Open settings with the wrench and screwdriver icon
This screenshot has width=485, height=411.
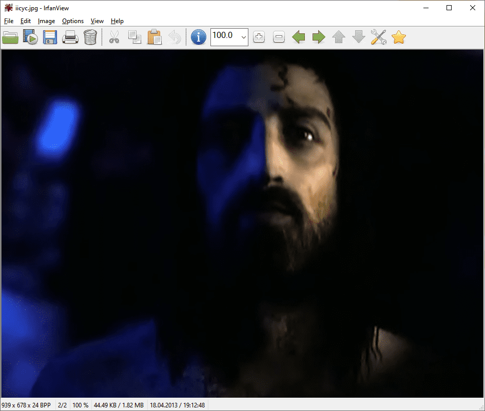click(379, 37)
